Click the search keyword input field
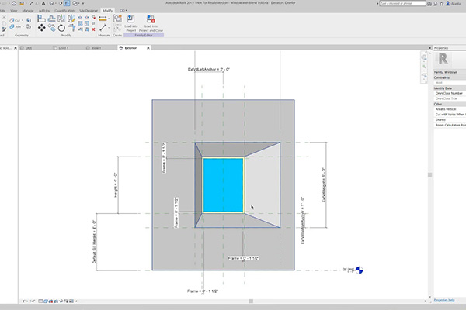 402,3
